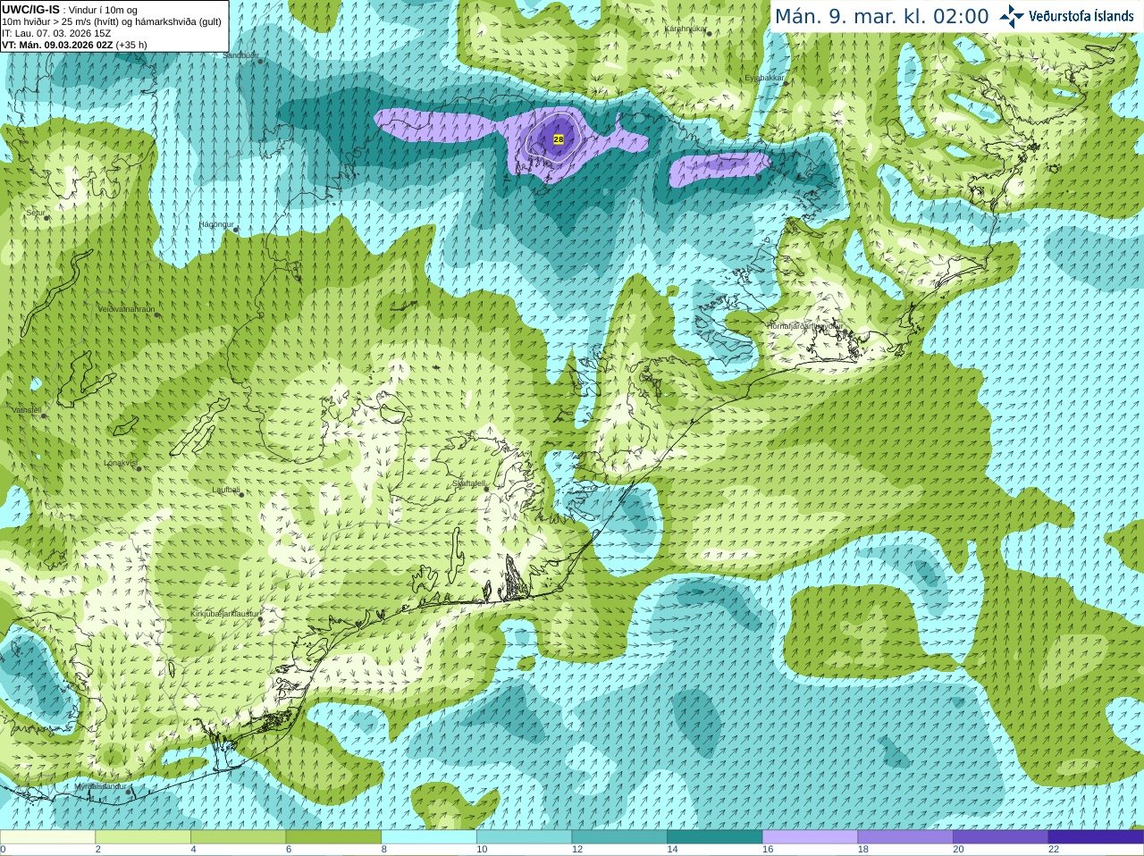Click the legend tick number 22
The width and height of the screenshot is (1144, 856).
1054,850
